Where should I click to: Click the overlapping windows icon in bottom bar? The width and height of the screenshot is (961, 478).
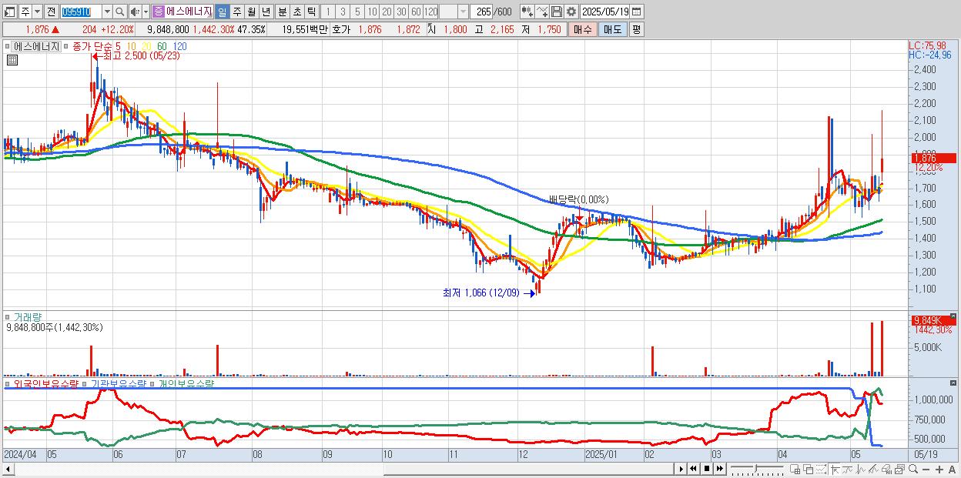coord(809,469)
